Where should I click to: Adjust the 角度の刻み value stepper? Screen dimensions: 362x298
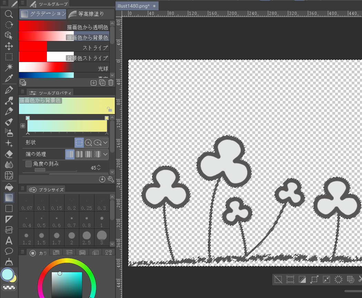coord(99,168)
